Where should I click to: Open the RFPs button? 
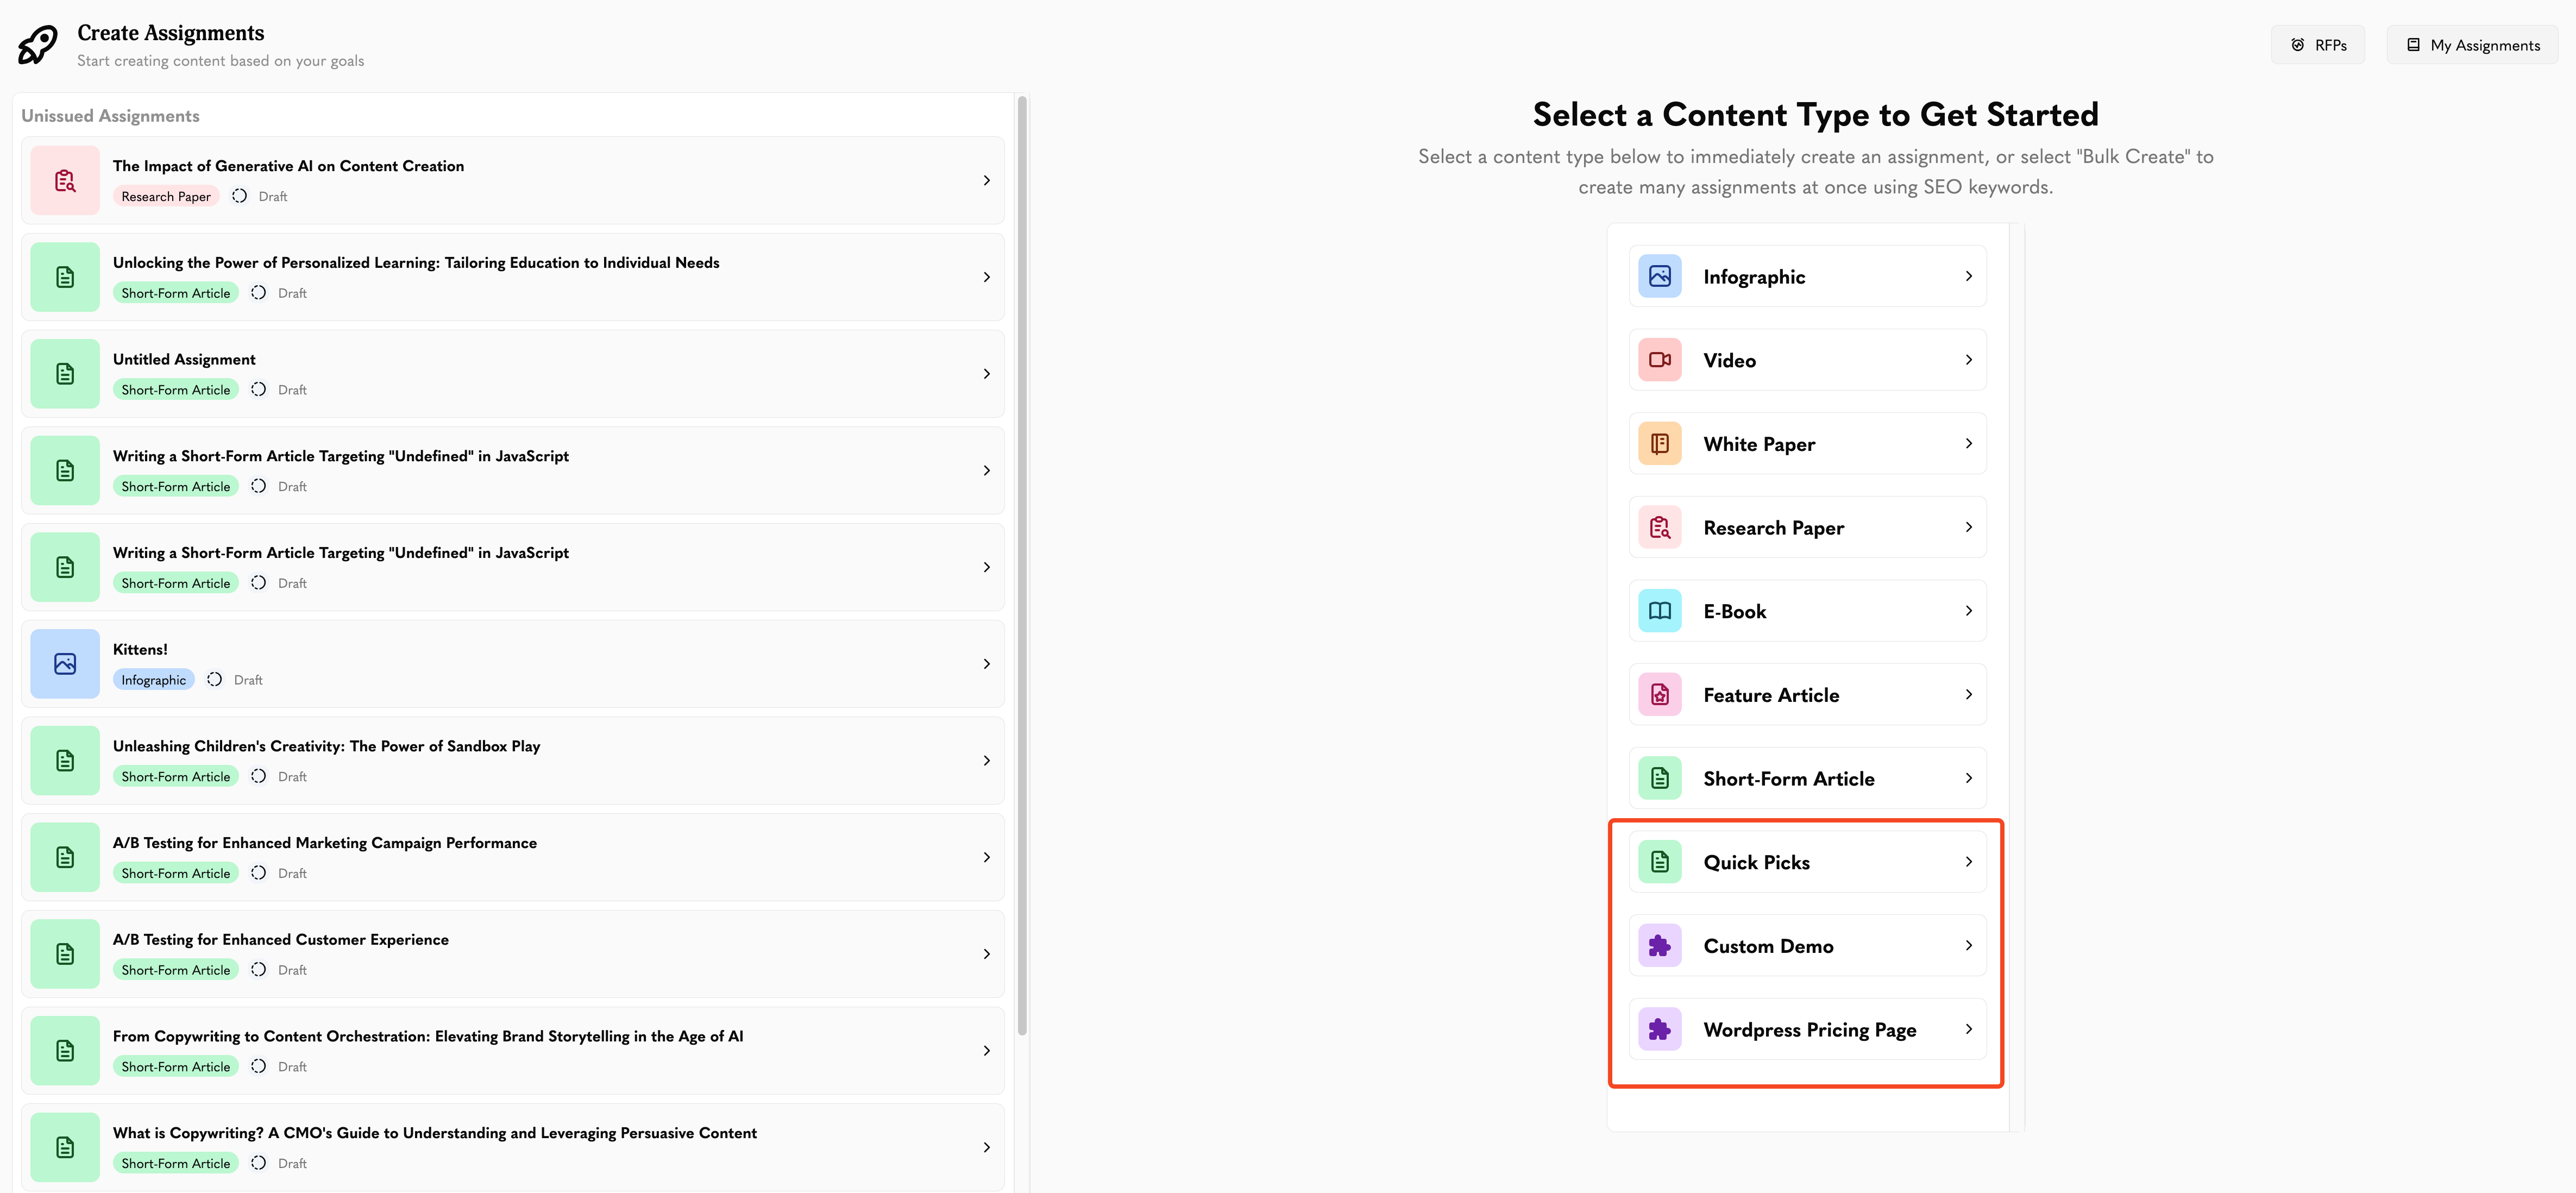[2317, 45]
